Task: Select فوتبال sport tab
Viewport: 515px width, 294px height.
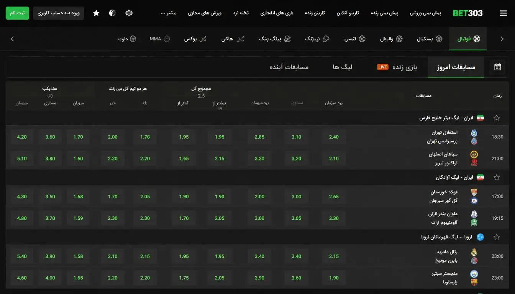Action: point(468,39)
